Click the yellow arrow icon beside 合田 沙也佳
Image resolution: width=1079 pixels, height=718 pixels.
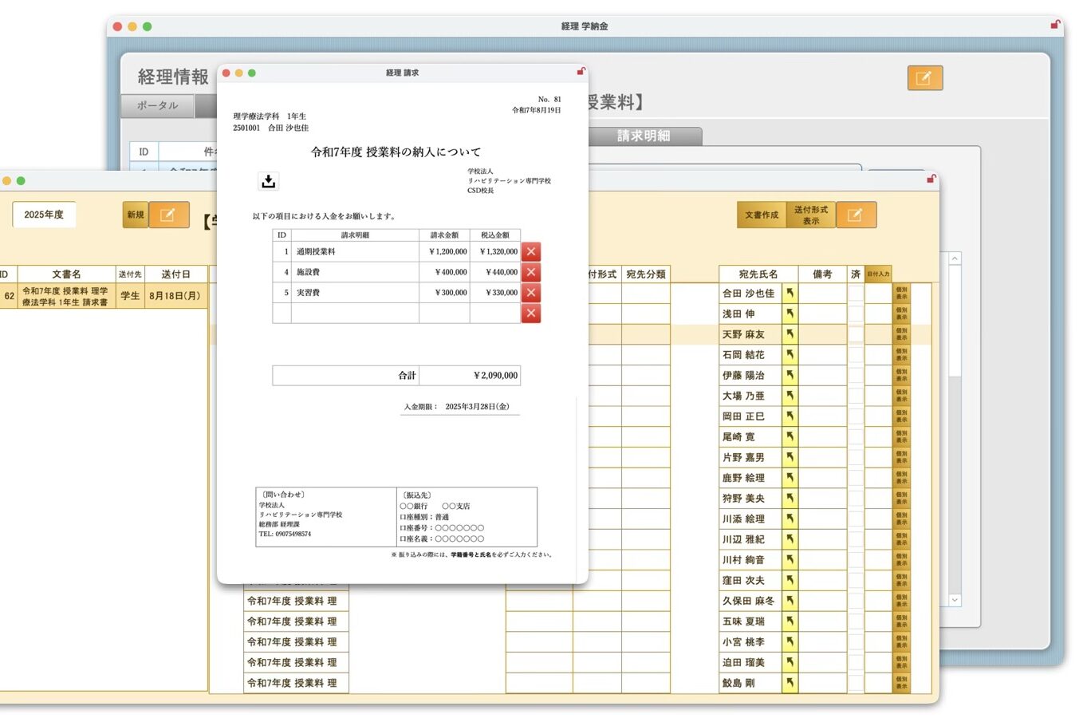pos(790,293)
